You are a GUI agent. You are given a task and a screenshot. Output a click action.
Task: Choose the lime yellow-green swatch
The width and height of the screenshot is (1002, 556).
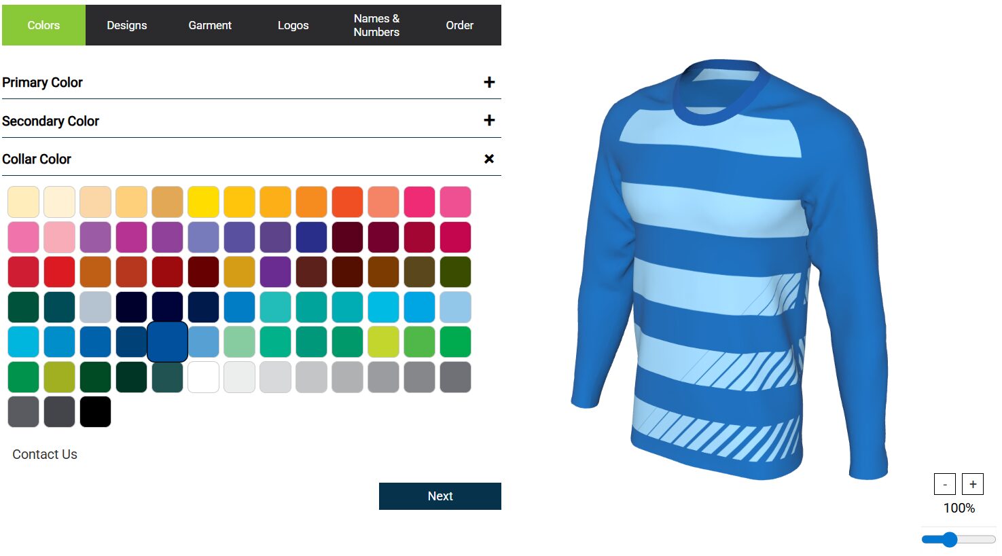coord(384,341)
